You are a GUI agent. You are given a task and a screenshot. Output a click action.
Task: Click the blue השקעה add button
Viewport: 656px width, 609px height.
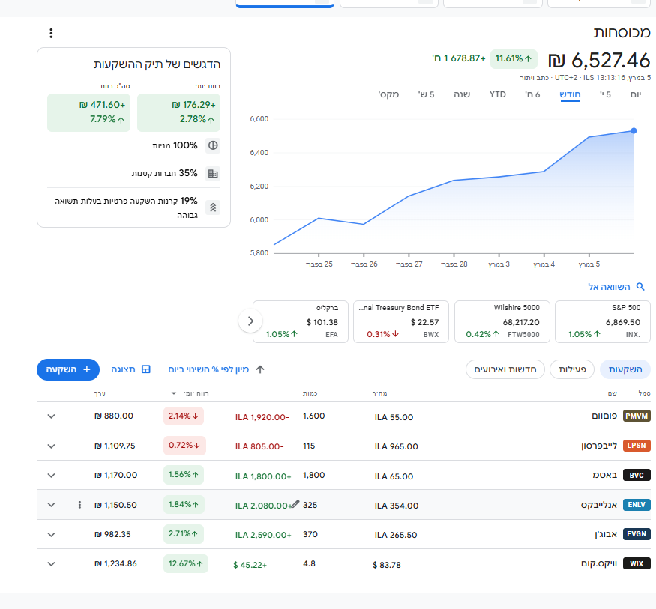(x=68, y=369)
